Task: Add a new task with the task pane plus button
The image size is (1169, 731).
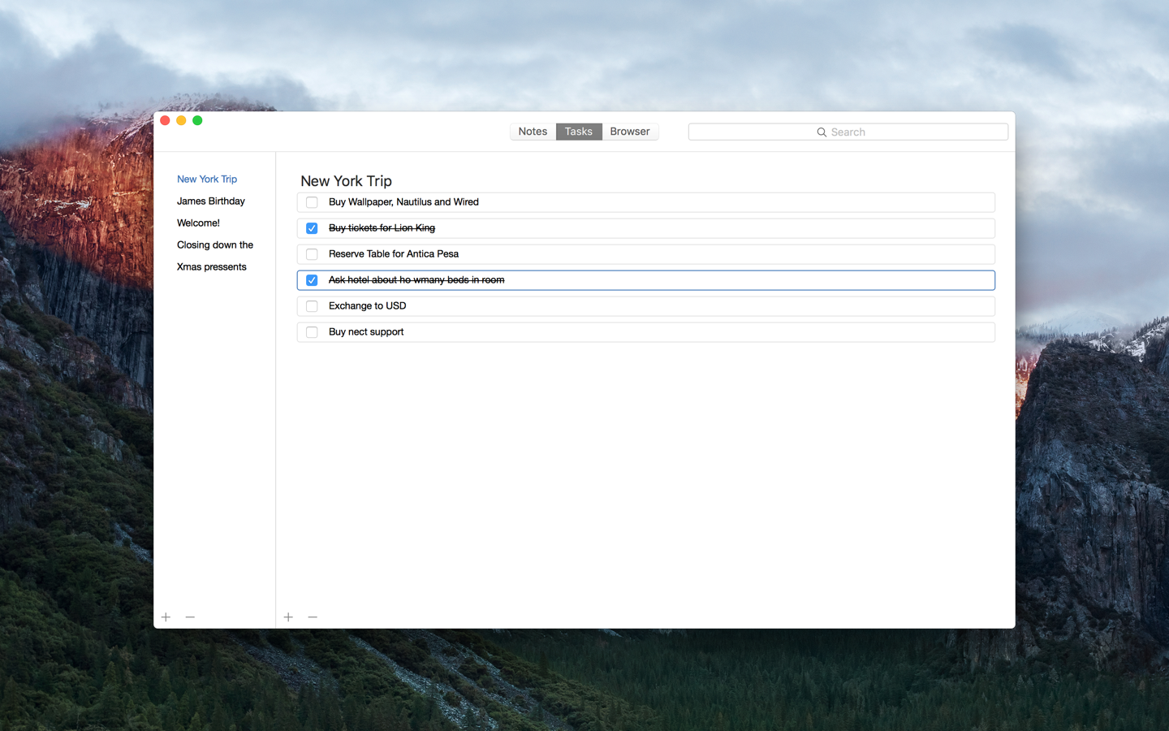Action: click(288, 617)
